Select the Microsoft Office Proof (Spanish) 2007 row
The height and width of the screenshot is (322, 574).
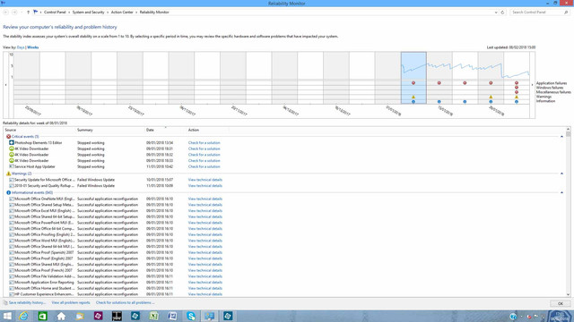(116, 252)
